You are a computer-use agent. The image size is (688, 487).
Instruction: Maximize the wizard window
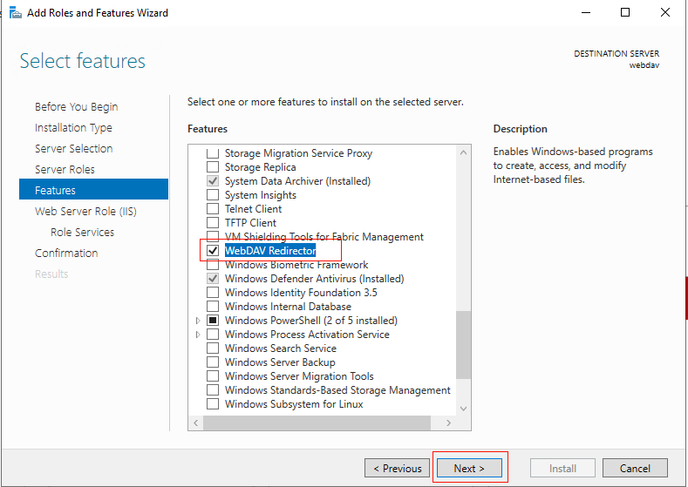point(625,13)
